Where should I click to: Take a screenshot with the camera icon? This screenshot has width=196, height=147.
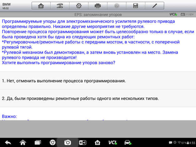tap(67, 142)
